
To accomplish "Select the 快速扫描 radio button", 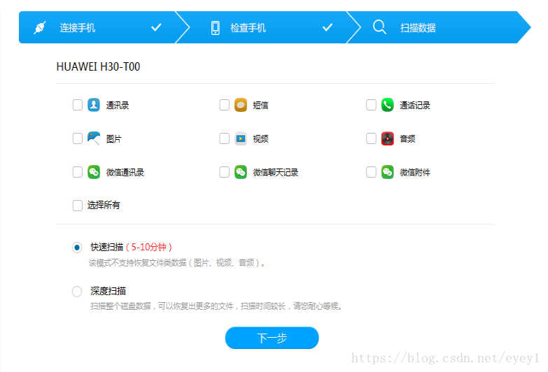I will 77,248.
